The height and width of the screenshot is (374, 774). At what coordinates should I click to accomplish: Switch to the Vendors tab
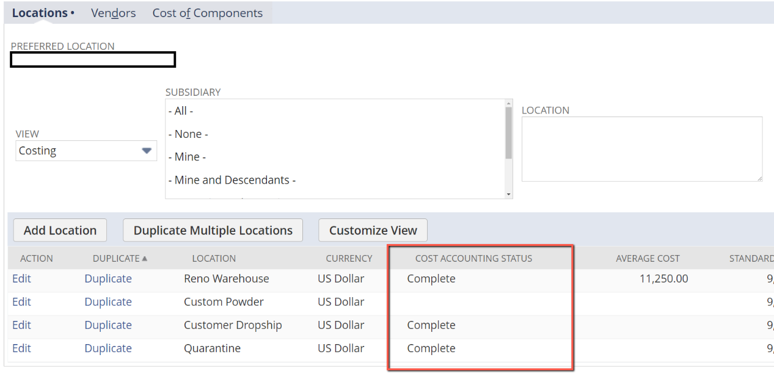point(113,12)
